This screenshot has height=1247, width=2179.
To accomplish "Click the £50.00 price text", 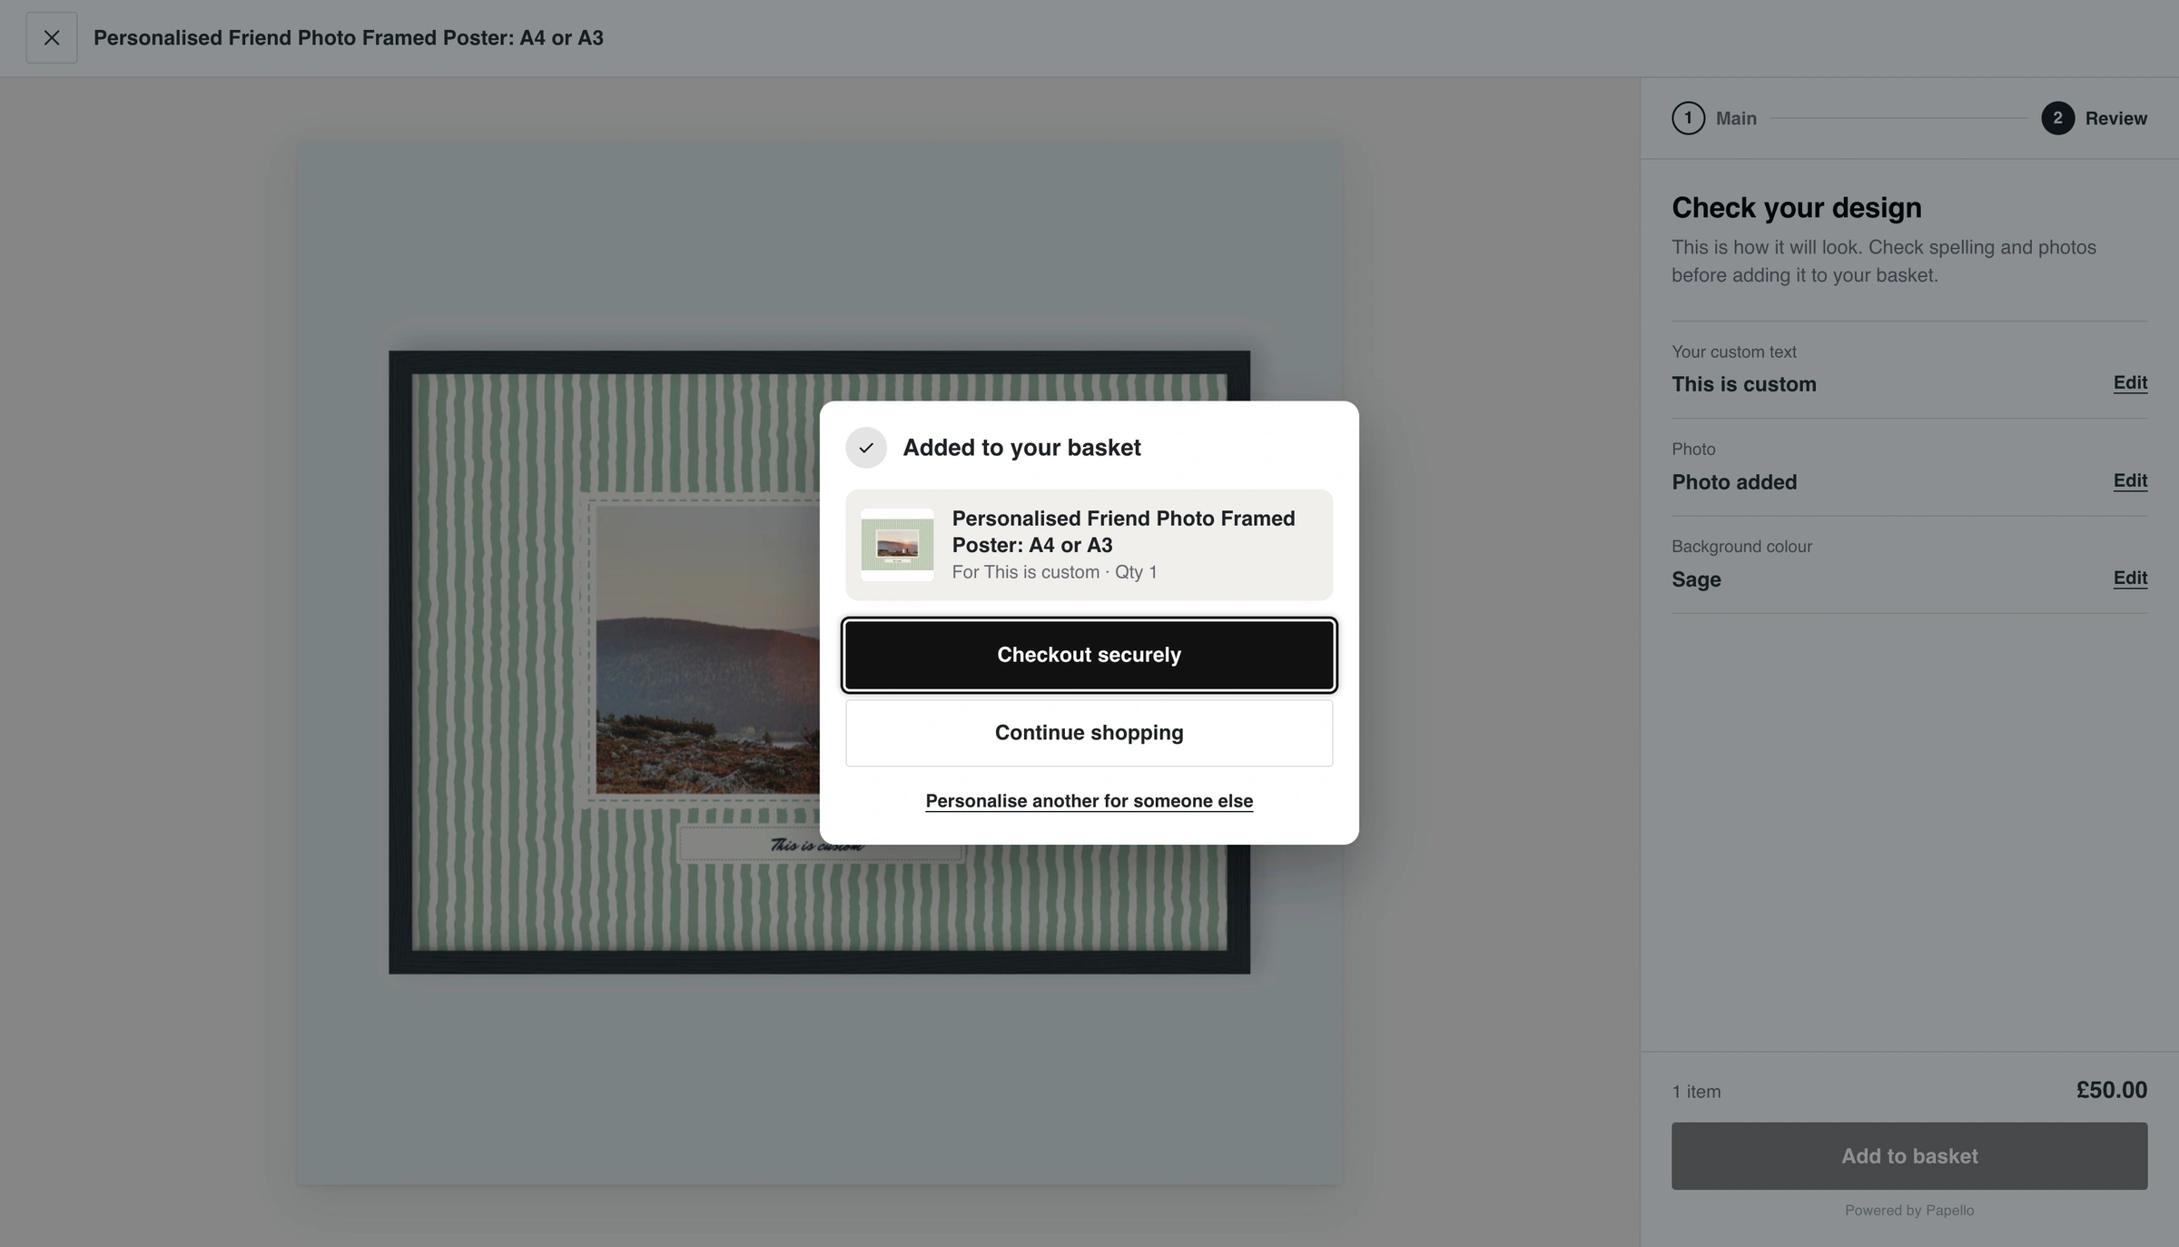I will [x=2112, y=1090].
